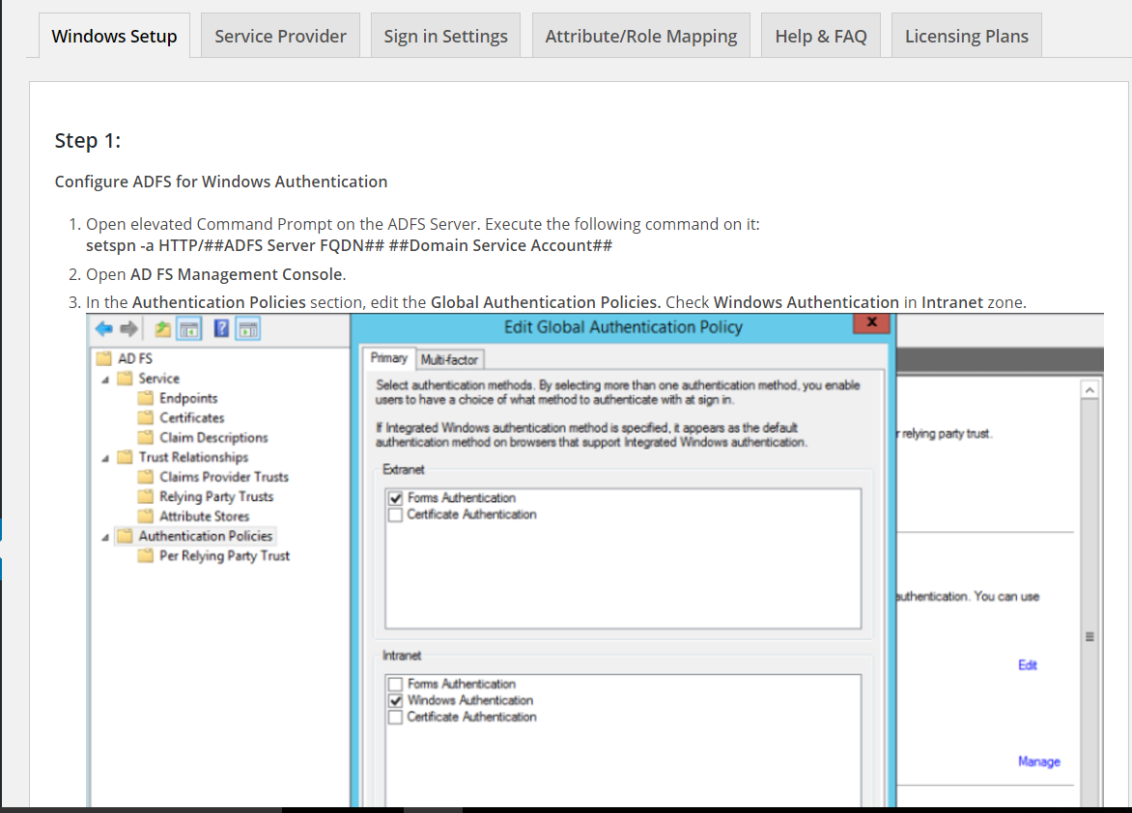The height and width of the screenshot is (813, 1132).
Task: Select the Primary tab in policy dialog
Action: pos(388,358)
